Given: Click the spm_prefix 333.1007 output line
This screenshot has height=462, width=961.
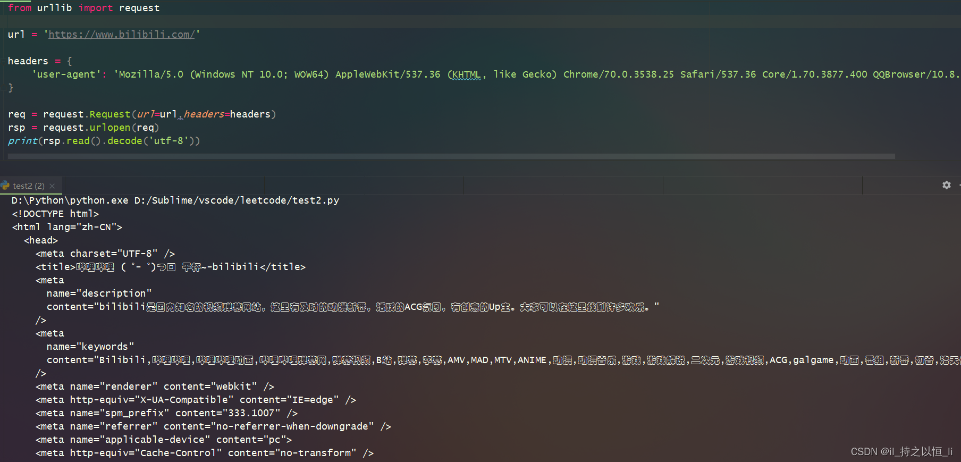Looking at the screenshot, I should (167, 413).
